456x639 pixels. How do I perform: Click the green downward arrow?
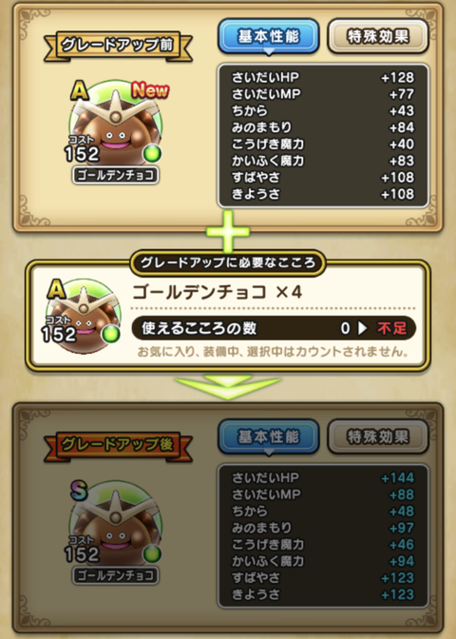228,387
